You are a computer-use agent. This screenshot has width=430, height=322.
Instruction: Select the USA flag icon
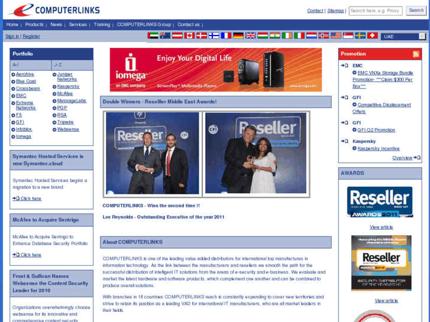336,36
